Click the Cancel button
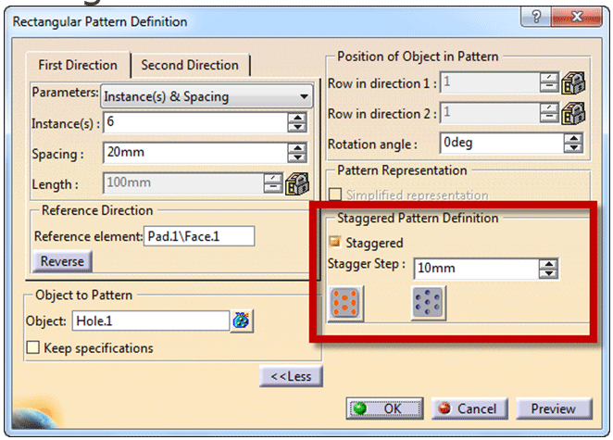Viewport: 613px width, 440px height. (468, 409)
